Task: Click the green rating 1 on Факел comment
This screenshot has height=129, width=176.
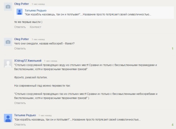Action: (172, 49)
